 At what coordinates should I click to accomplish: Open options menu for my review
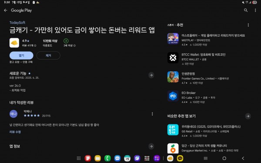click(x=152, y=114)
